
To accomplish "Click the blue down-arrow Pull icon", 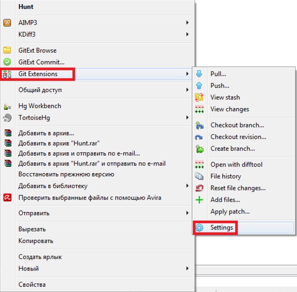I will tap(199, 74).
